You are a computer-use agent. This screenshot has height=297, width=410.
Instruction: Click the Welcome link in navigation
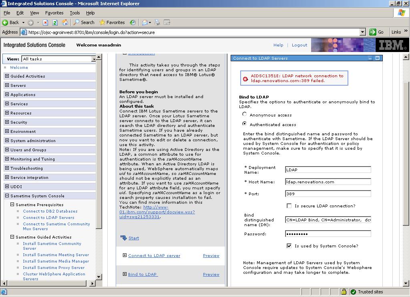[19, 68]
